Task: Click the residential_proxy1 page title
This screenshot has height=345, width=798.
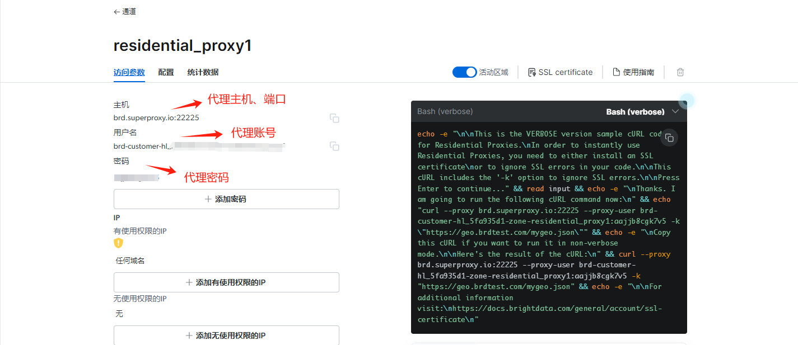Action: [x=183, y=46]
